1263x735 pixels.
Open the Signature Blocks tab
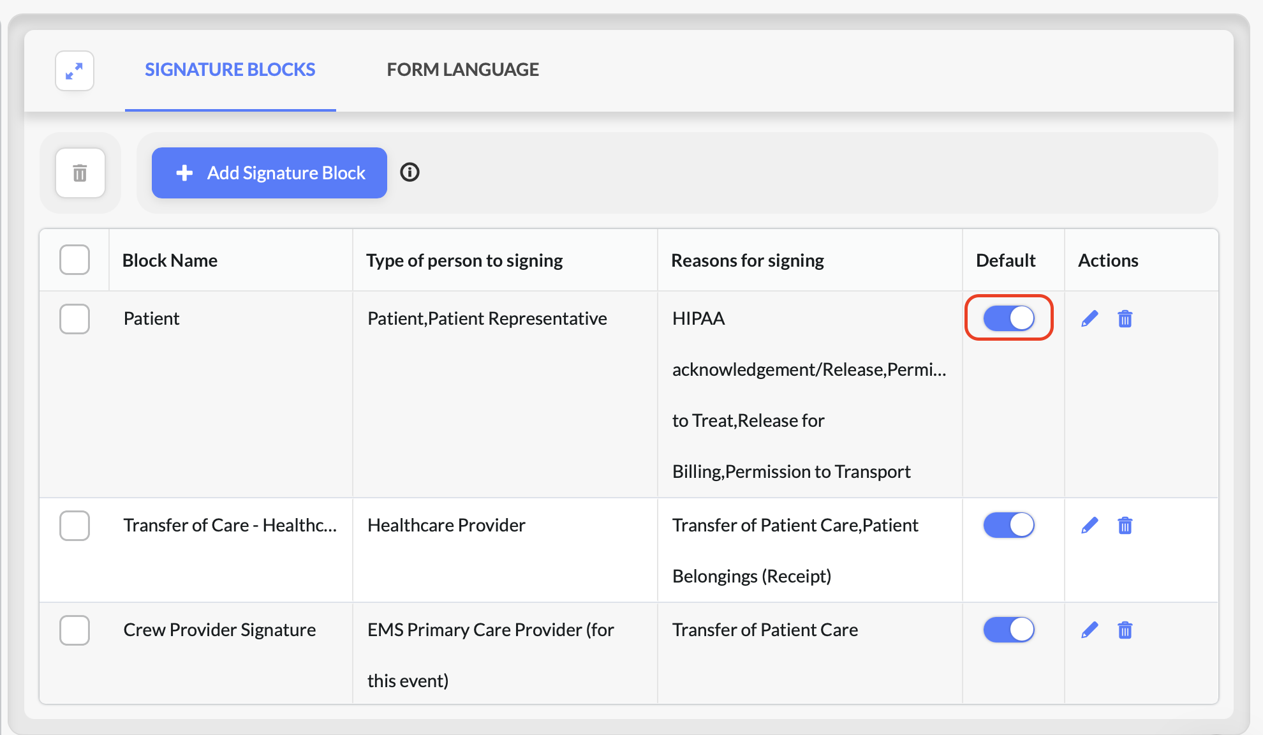(x=230, y=70)
